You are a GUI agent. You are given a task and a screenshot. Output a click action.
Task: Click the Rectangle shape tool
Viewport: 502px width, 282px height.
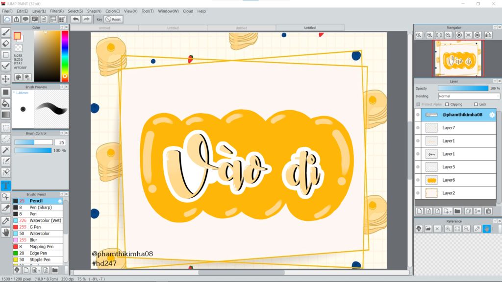click(6, 55)
